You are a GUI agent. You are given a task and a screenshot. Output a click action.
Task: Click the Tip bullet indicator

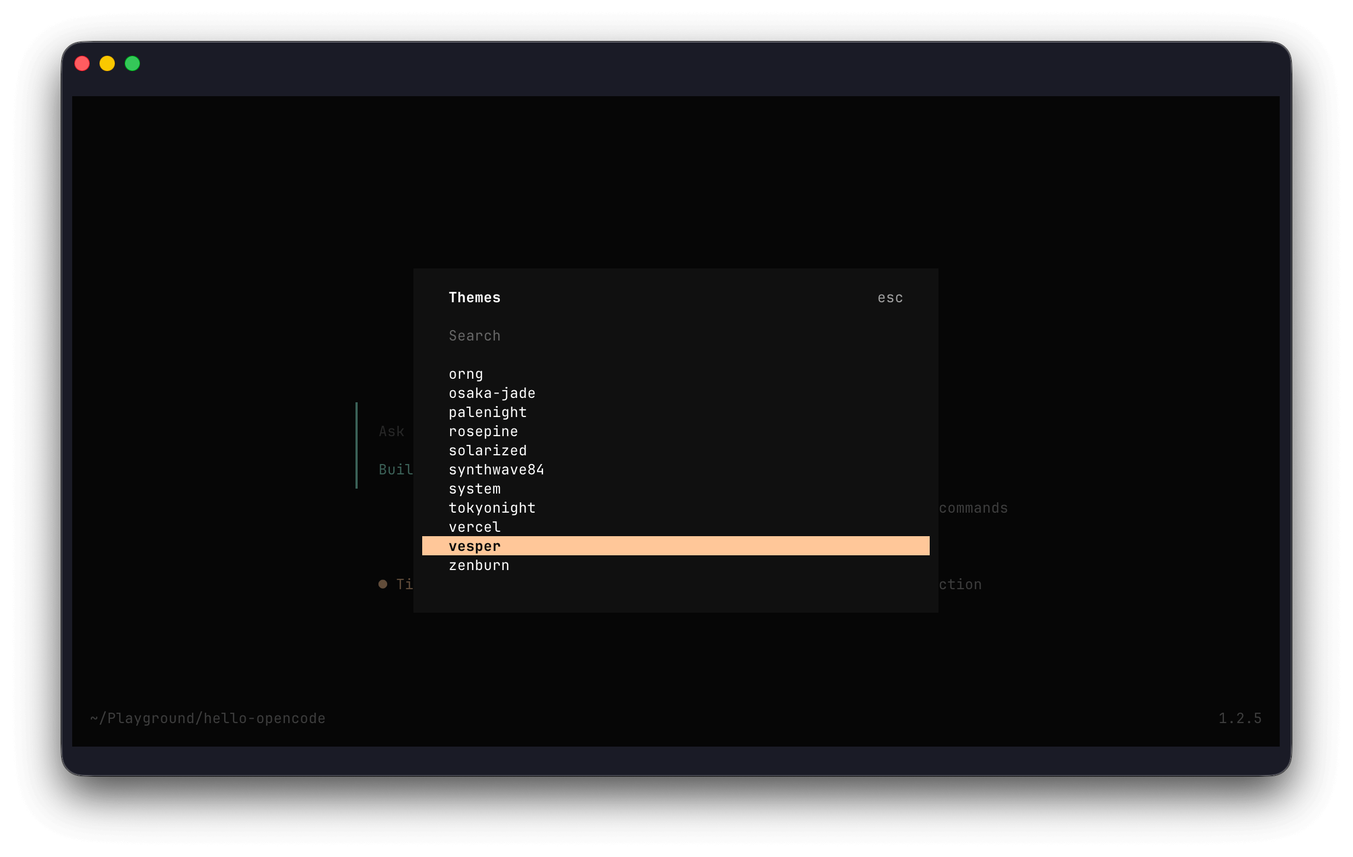click(x=383, y=584)
